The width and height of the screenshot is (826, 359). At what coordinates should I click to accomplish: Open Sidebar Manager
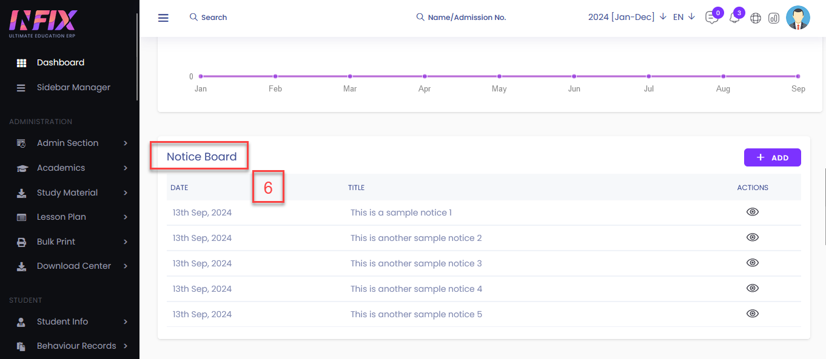[73, 87]
